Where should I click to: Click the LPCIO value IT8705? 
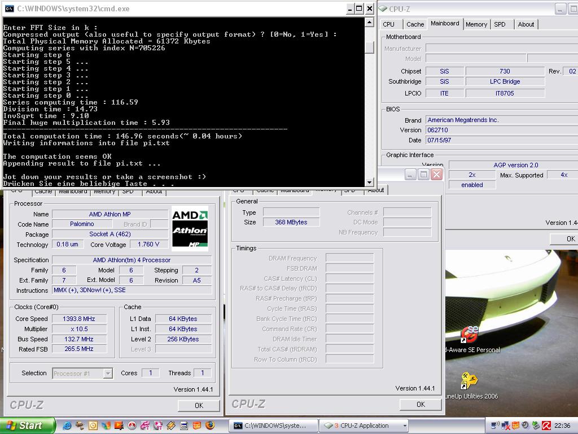[x=505, y=93]
